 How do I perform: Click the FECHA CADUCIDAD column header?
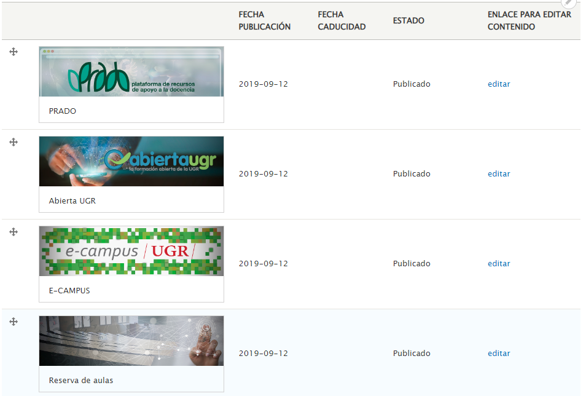tap(341, 20)
